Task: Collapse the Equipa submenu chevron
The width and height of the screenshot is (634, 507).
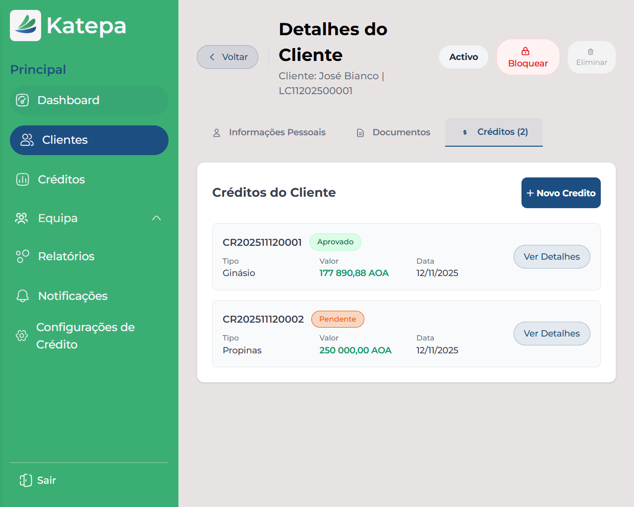Action: coord(157,218)
